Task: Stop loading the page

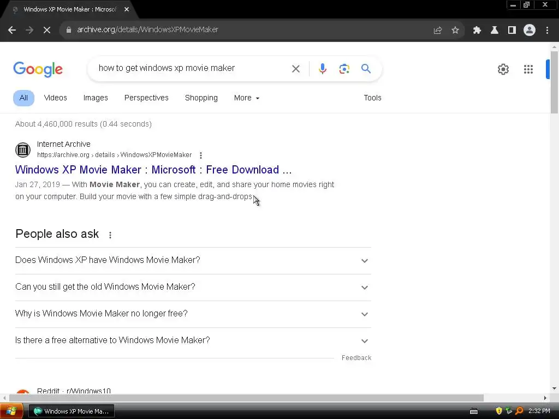Action: coord(47,30)
